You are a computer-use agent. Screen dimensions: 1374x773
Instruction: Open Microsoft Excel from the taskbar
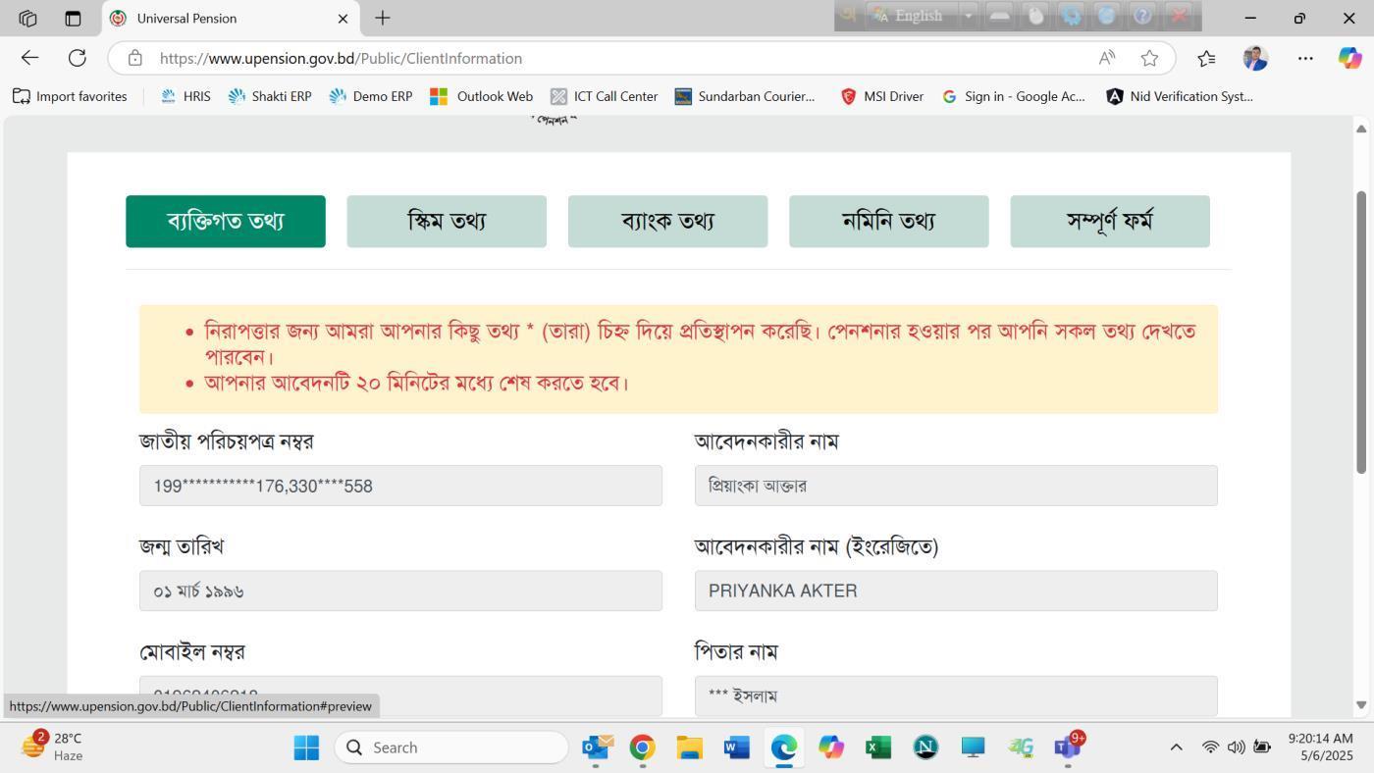coord(877,747)
